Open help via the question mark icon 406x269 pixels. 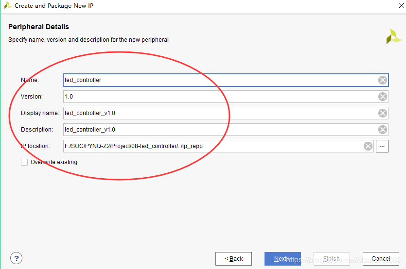tap(17, 258)
